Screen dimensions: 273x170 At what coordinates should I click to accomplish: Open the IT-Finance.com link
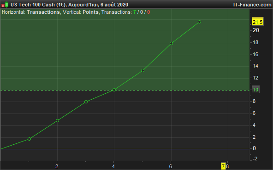coord(252,5)
